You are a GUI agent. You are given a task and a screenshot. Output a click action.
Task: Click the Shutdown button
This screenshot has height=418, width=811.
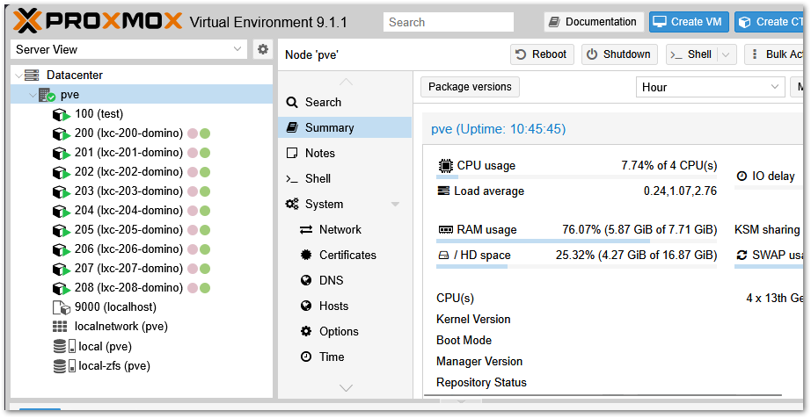pyautogui.click(x=619, y=54)
